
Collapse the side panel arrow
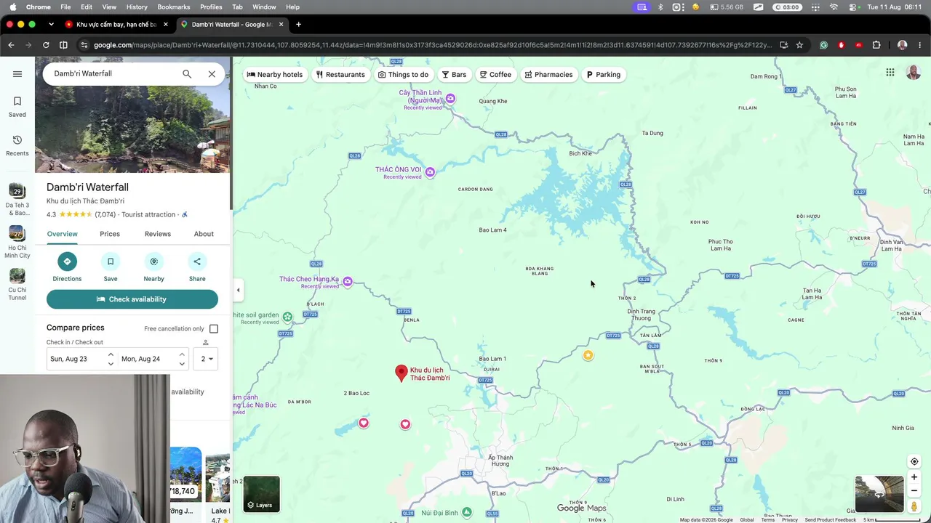pos(238,291)
